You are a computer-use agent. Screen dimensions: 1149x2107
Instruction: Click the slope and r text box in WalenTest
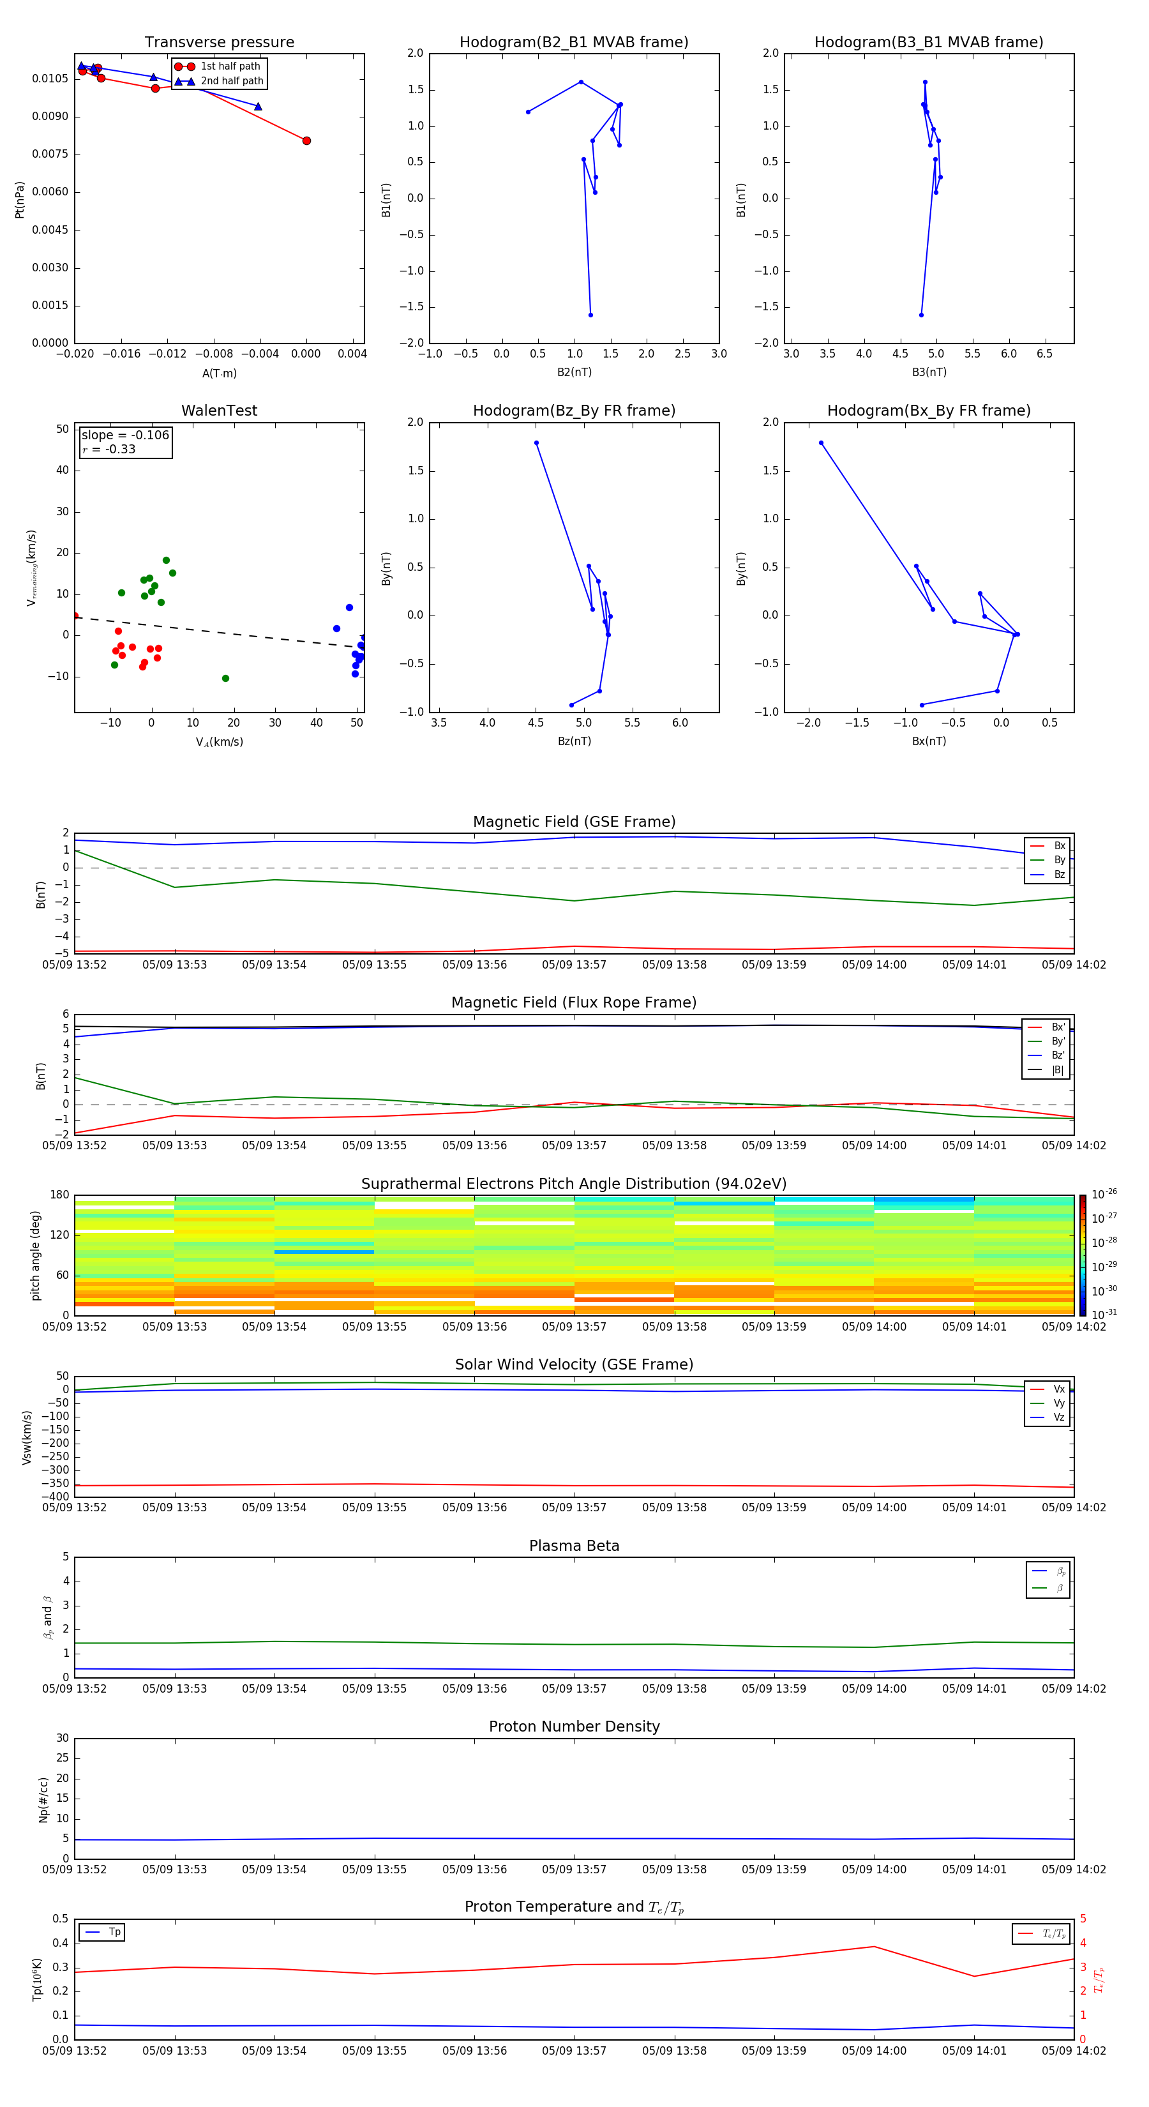pos(125,442)
